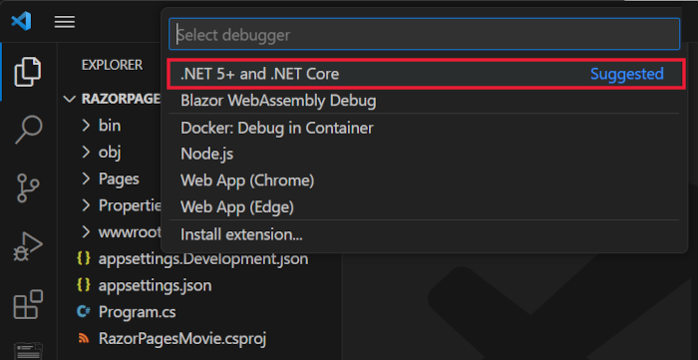Open the Run and Debug view icon

click(28, 246)
